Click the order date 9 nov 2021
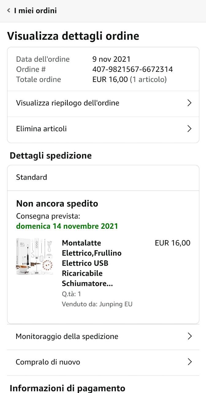The image size is (206, 393). [111, 59]
